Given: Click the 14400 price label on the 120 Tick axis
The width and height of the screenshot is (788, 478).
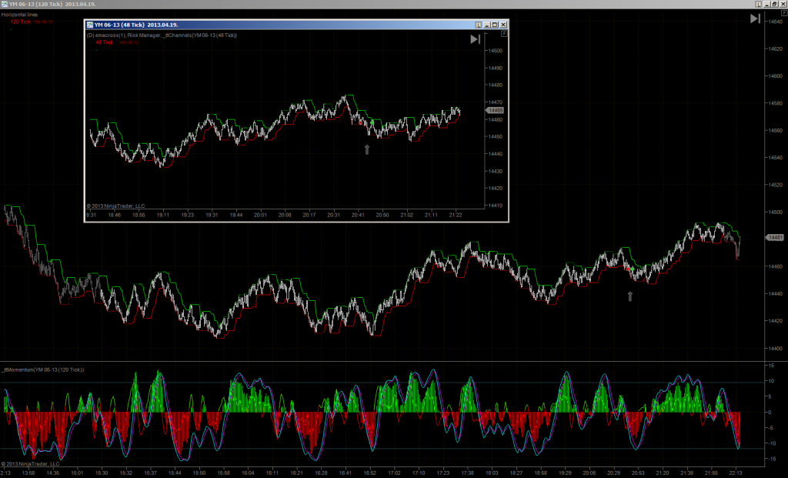Looking at the screenshot, I should (775, 349).
